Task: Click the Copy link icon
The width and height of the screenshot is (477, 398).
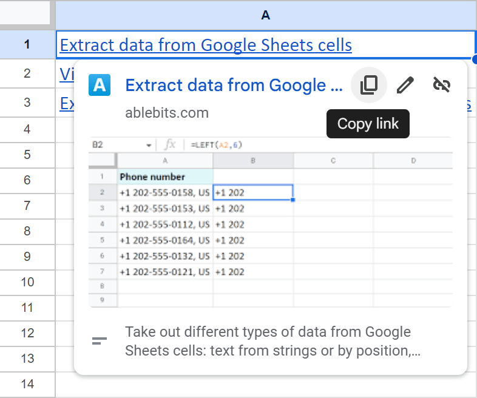Action: pyautogui.click(x=368, y=86)
